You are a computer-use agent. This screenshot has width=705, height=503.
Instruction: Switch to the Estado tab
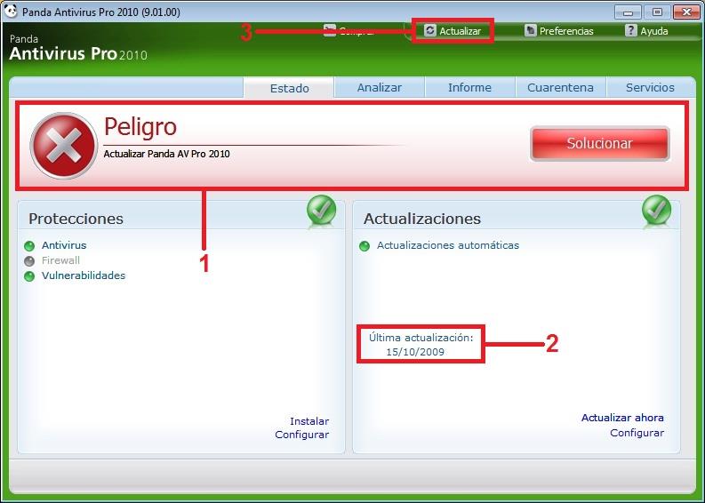(289, 88)
